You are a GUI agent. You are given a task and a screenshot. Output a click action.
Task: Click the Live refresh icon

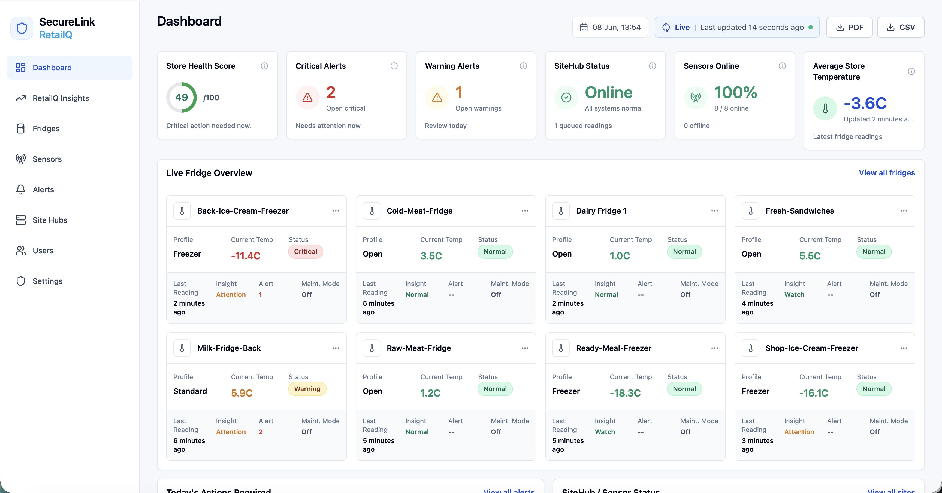point(666,28)
